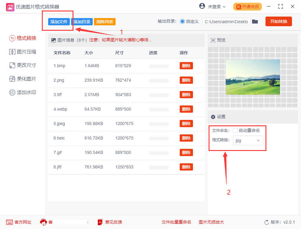Image resolution: width=301 pixels, height=229 pixels.
Task: Switch to the 格式转换 tab
Action: pyautogui.click(x=23, y=38)
